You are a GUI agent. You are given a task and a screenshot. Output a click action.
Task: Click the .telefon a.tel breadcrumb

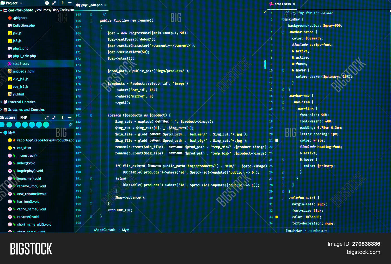318,231
